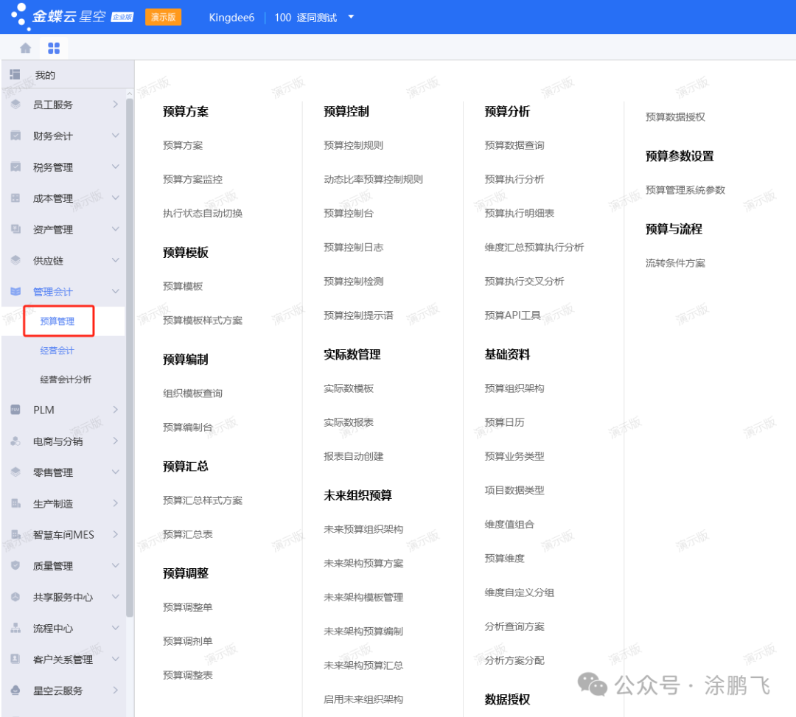Open the 预算控制规则 link
This screenshot has width=796, height=717.
[x=353, y=145]
